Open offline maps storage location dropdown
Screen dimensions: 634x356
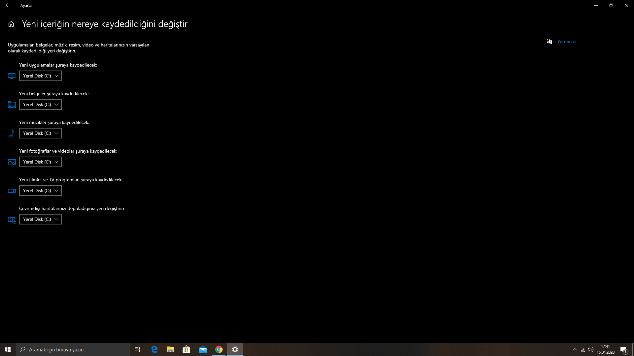pyautogui.click(x=40, y=219)
